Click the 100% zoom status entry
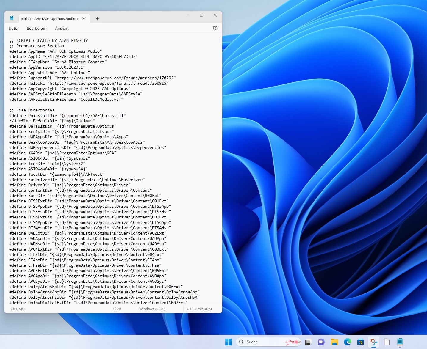Image resolution: width=427 pixels, height=349 pixels. [x=117, y=309]
